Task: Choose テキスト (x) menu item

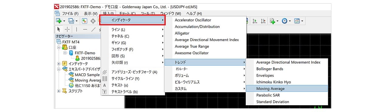Action: tap(133, 85)
